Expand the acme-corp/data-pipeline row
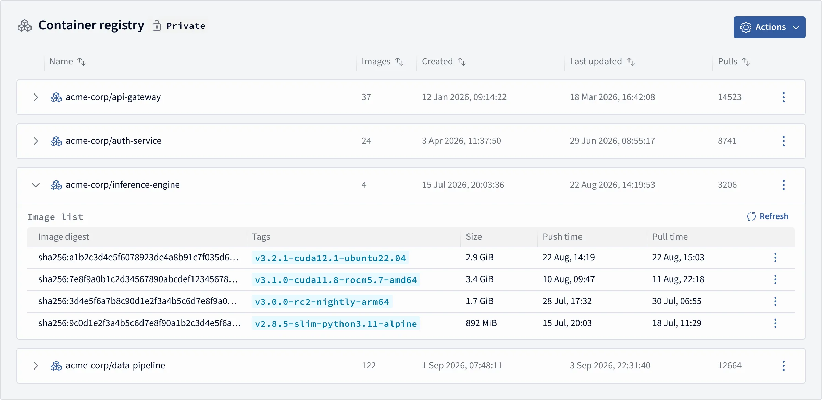 pyautogui.click(x=36, y=366)
